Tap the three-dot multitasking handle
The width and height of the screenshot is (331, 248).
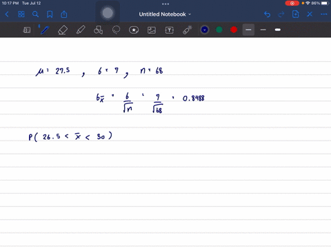click(x=165, y=3)
